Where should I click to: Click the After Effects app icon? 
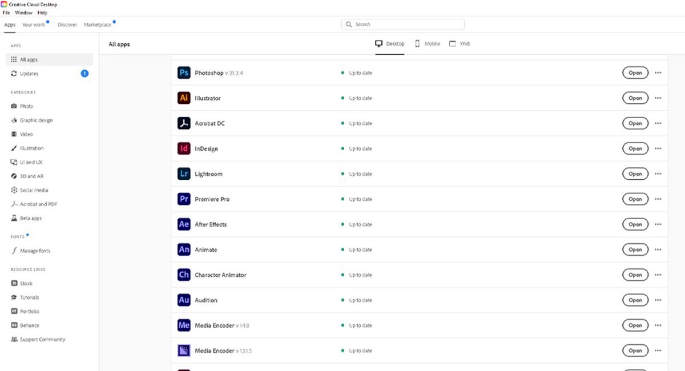coord(183,224)
